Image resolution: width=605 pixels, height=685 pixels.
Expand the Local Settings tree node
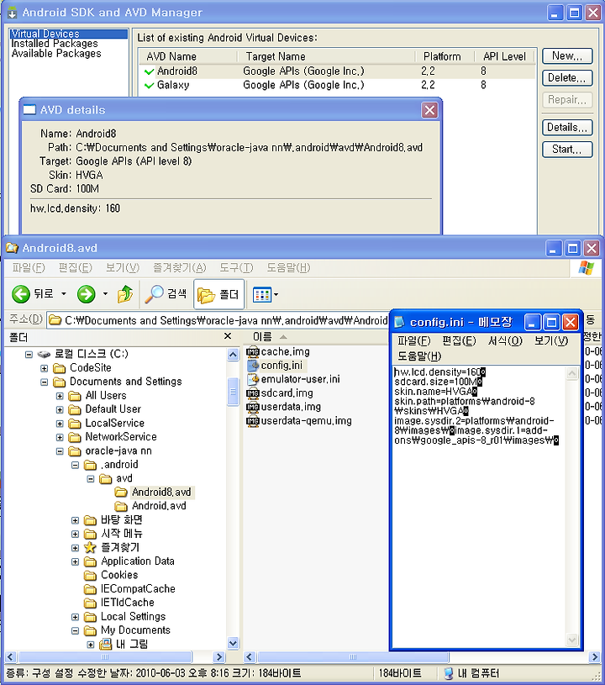coord(75,617)
